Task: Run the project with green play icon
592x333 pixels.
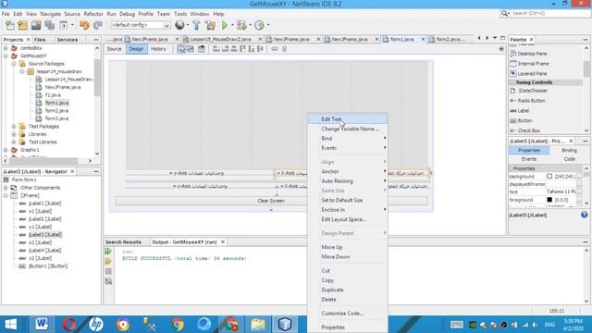Action: pos(225,25)
